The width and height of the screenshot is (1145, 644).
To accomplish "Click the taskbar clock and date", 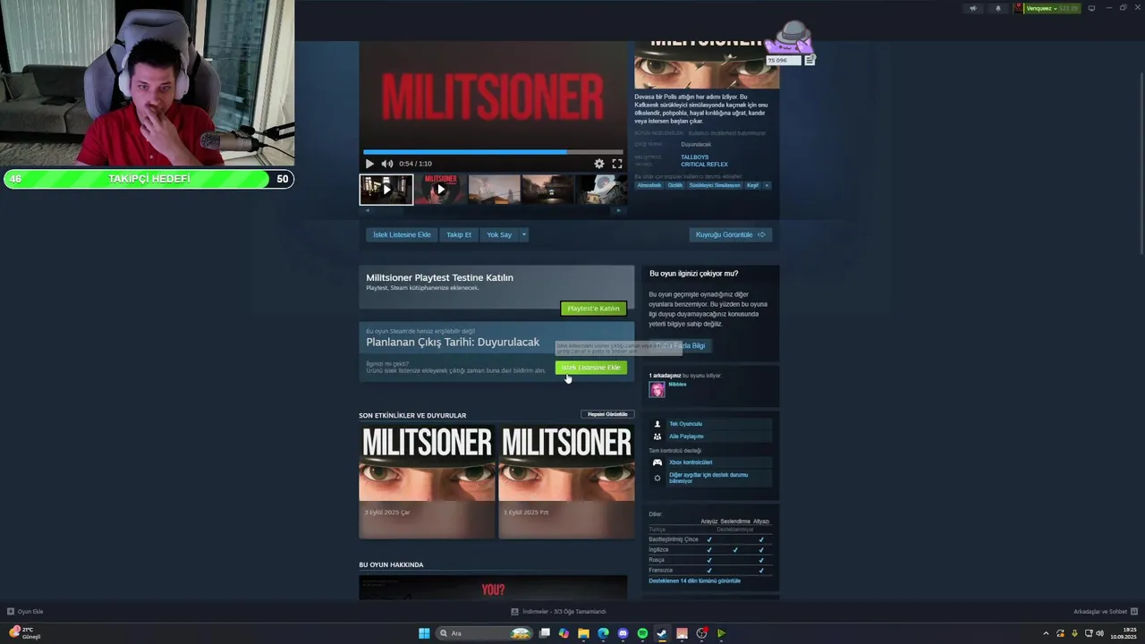I will [1124, 633].
